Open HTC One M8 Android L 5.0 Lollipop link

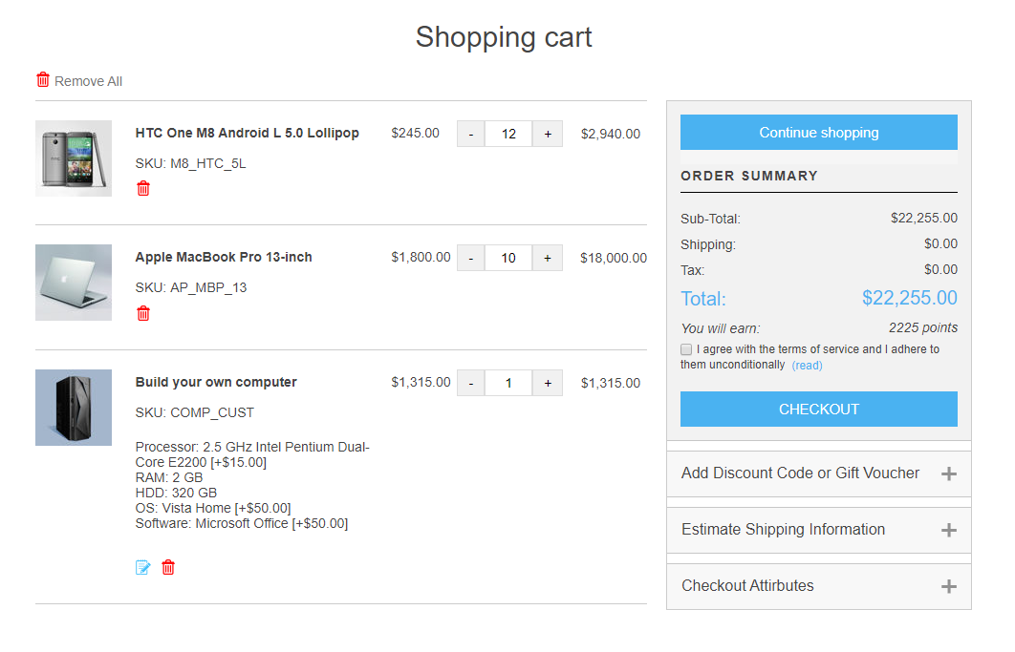(248, 133)
